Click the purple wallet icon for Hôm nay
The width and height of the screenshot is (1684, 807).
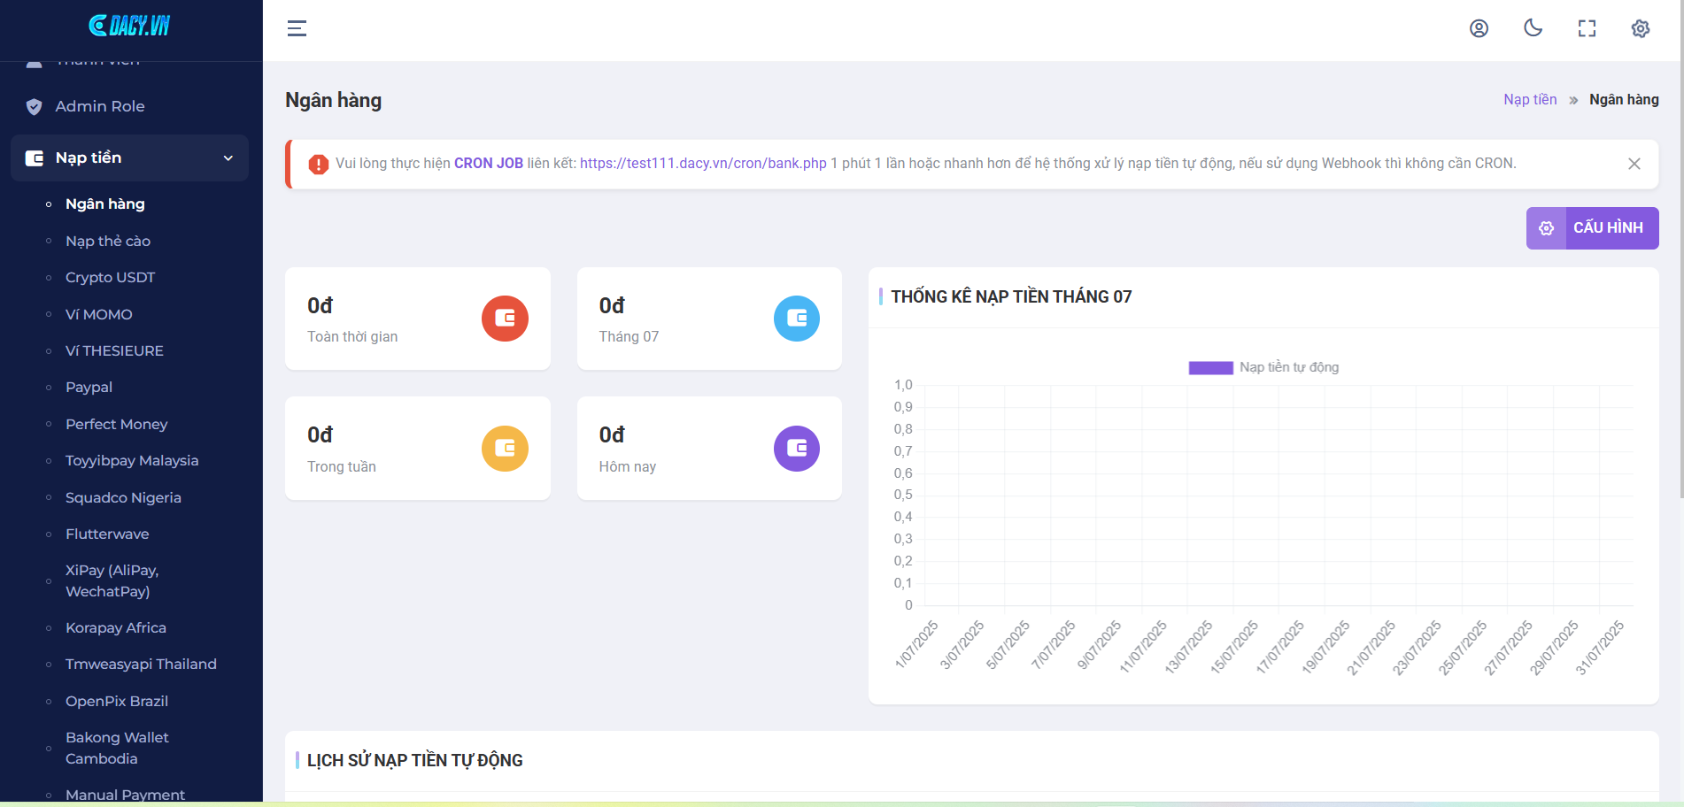click(x=797, y=449)
